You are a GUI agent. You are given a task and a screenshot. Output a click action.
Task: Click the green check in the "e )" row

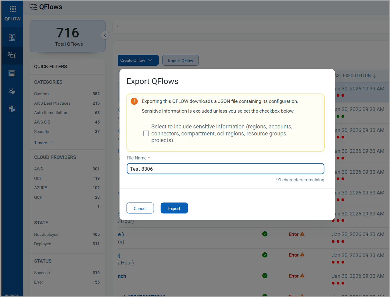[x=265, y=234]
